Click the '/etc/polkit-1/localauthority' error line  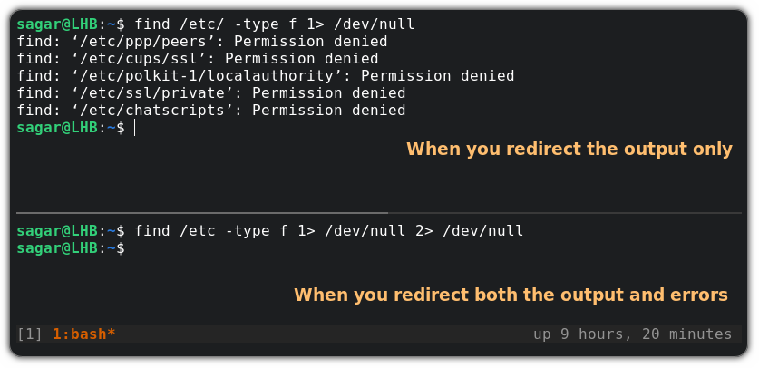(266, 76)
